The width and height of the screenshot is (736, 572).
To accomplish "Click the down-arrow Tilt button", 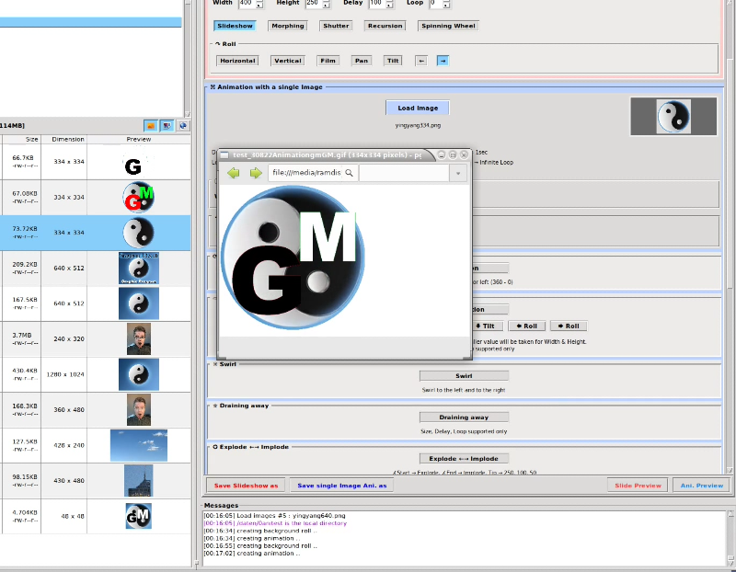I will 486,326.
